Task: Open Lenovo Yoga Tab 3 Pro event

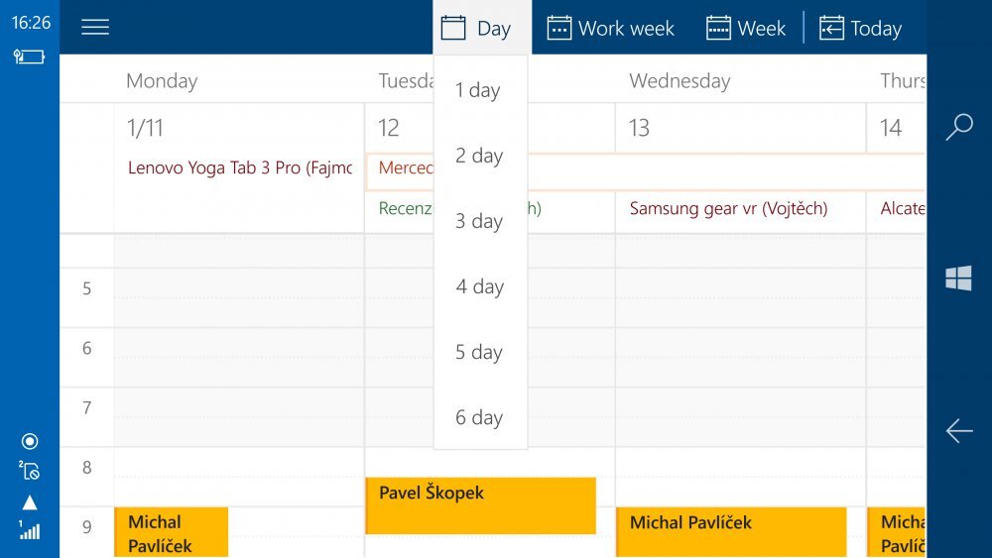Action: click(239, 168)
